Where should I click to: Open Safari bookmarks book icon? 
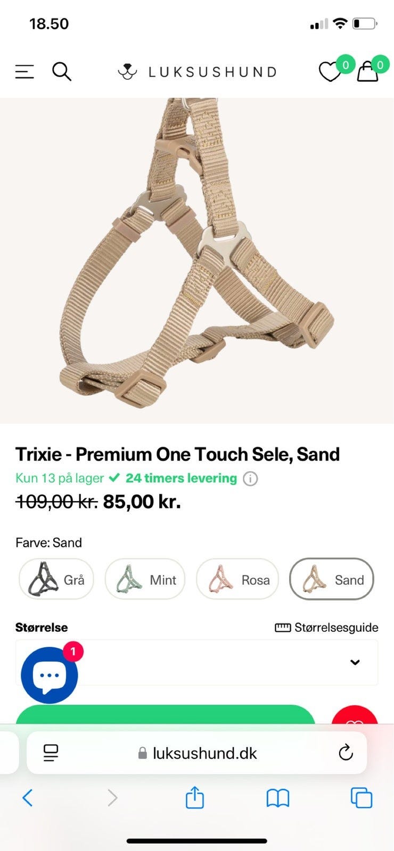click(277, 798)
